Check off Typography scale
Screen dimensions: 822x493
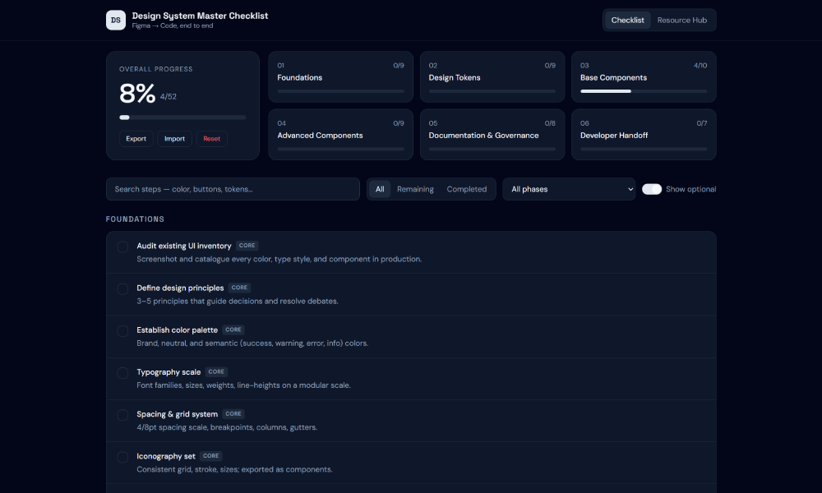point(122,373)
